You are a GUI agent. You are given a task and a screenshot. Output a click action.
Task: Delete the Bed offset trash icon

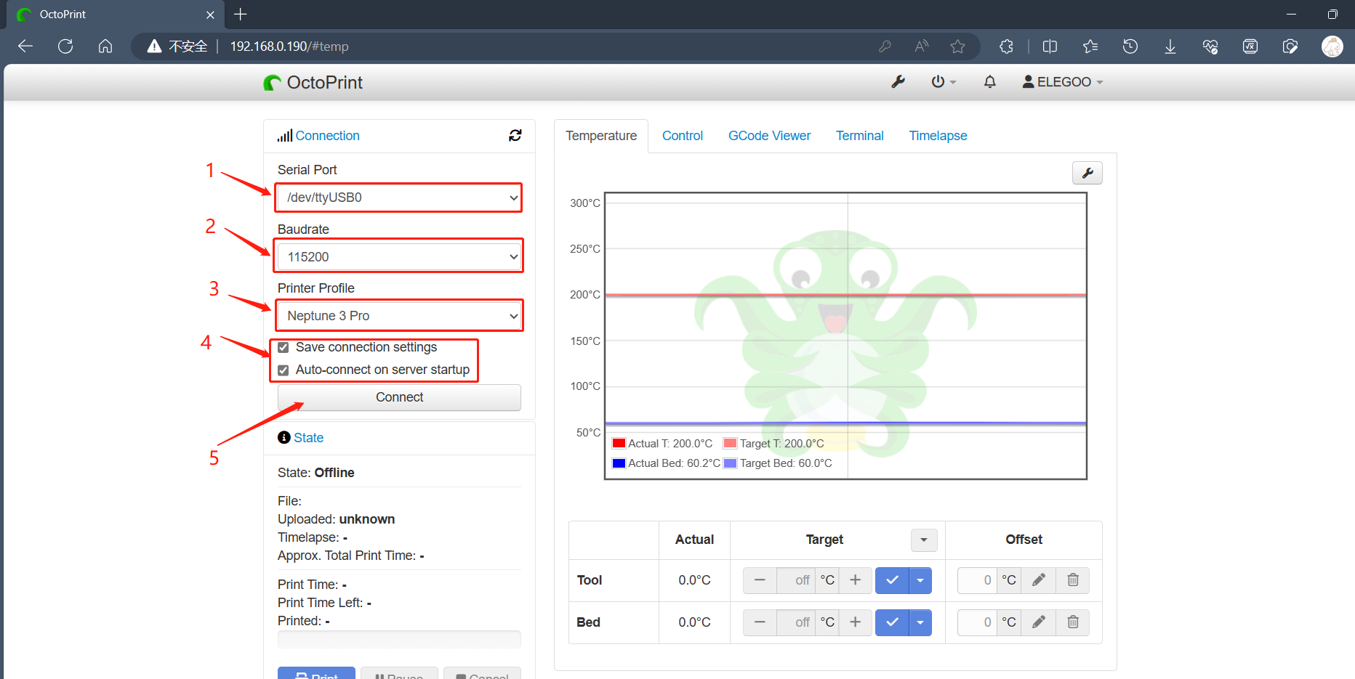(1072, 622)
